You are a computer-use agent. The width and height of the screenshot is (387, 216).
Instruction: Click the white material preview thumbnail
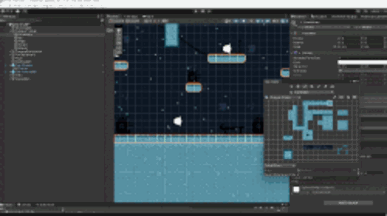pos(296,189)
